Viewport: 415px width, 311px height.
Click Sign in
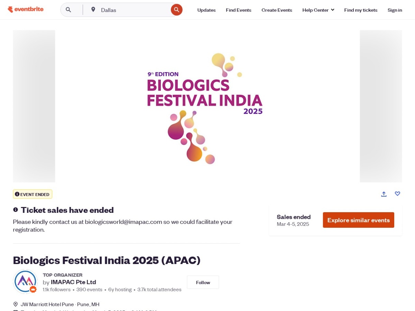(395, 10)
